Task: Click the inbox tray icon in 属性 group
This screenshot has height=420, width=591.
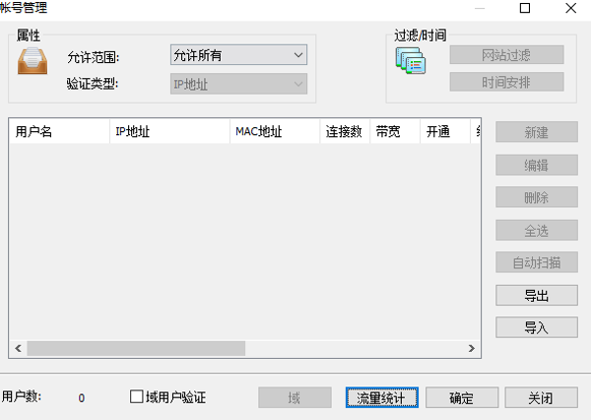Action: pos(33,61)
